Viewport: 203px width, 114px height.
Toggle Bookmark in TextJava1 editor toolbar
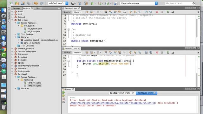point(140,53)
